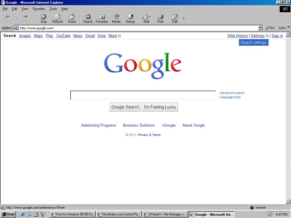Click the Internet Explorer title bar icon

(3, 2)
